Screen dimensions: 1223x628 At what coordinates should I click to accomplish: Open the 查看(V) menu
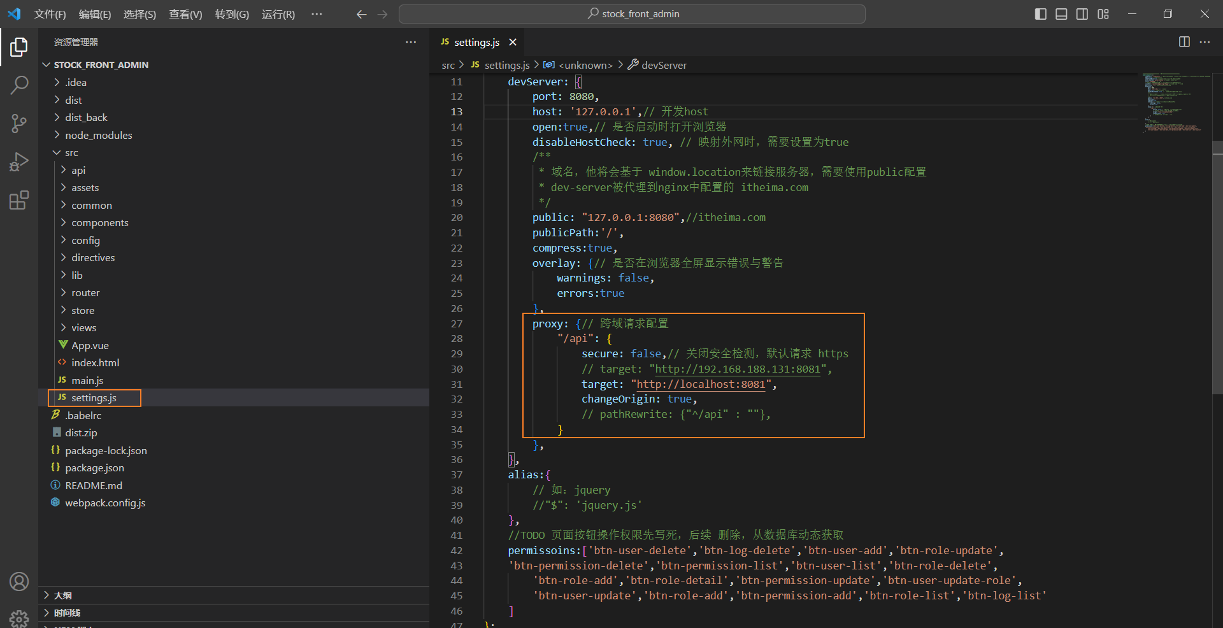(185, 14)
